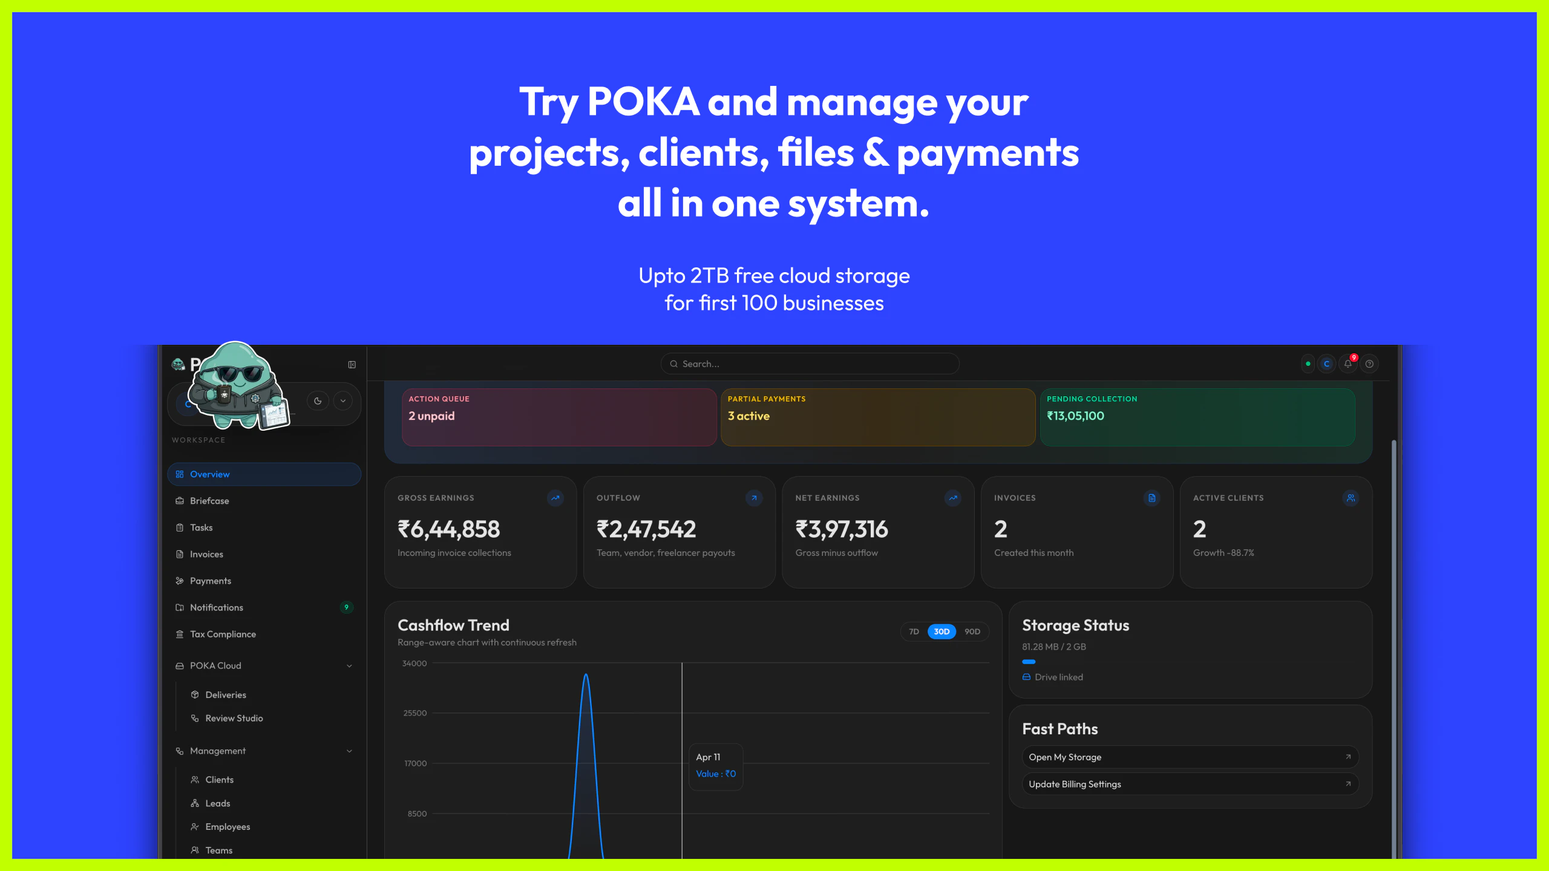The image size is (1549, 871).
Task: Click the Tax Compliance bank icon
Action: 180,634
